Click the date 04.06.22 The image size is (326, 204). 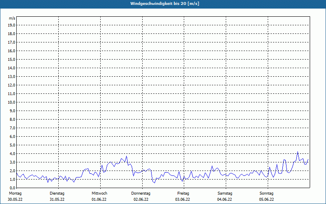point(225,200)
